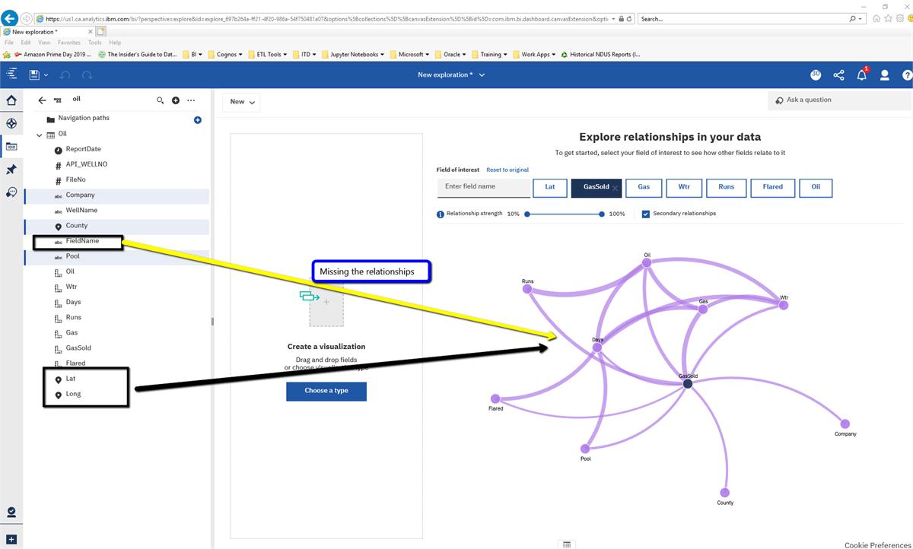Search fields with the magnifier icon
Image resolution: width=913 pixels, height=549 pixels.
(x=160, y=100)
